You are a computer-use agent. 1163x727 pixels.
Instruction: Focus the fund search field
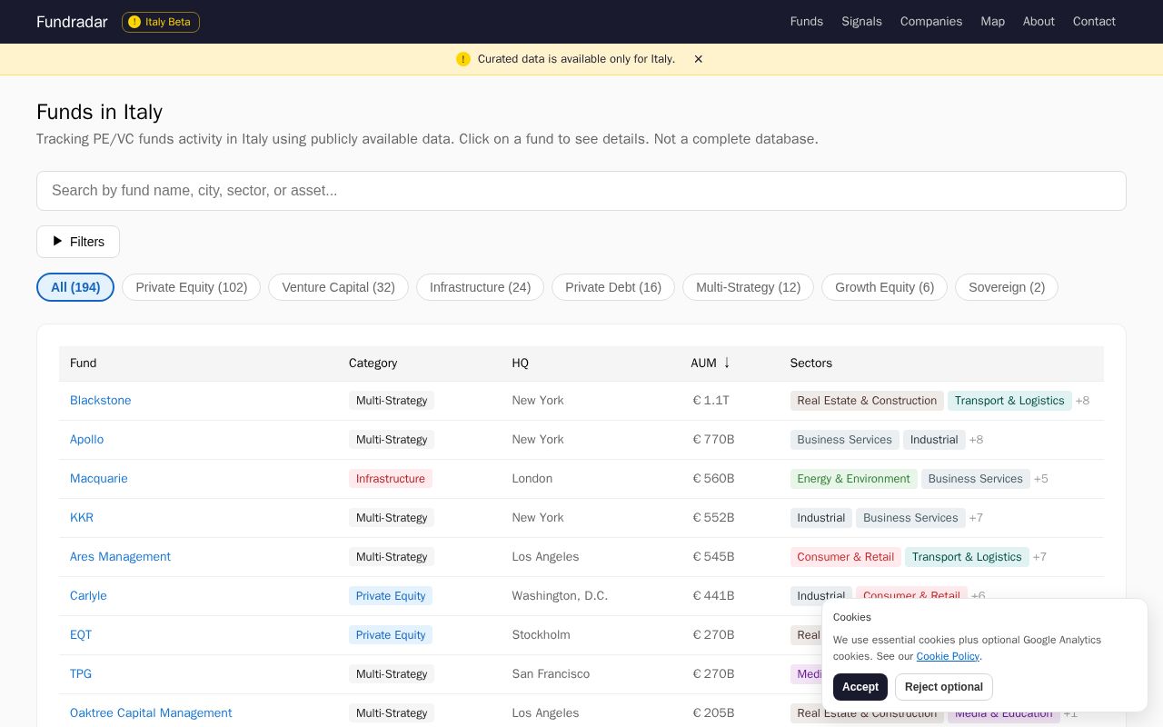click(581, 191)
